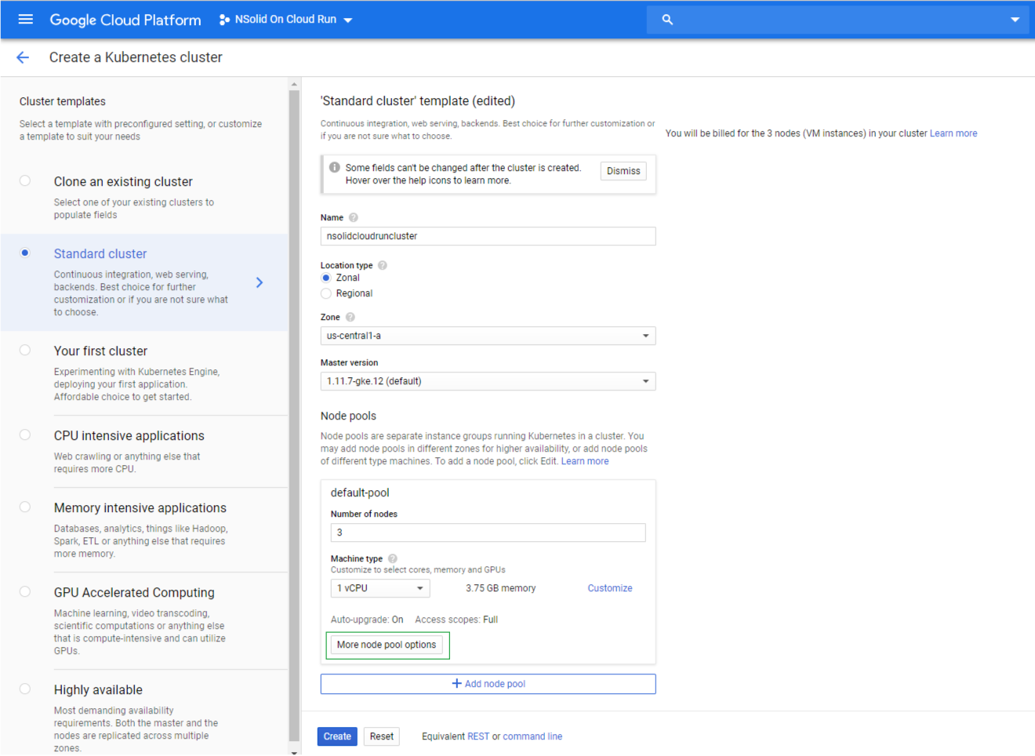Select the GPU Accelerated Computing radio button
This screenshot has height=756, width=1035.
(25, 591)
